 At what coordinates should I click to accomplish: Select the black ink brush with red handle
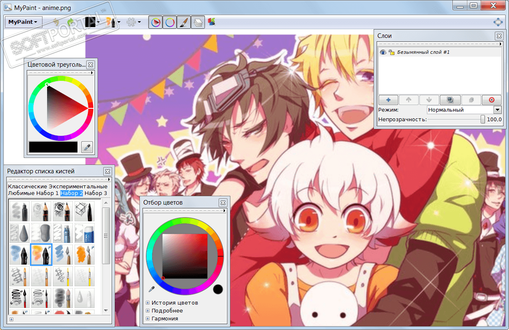[x=20, y=298]
